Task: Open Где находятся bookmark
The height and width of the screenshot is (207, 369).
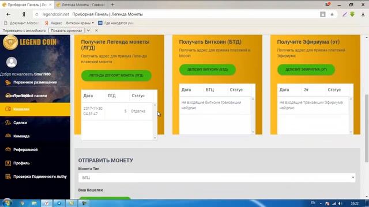Action: click(116, 23)
